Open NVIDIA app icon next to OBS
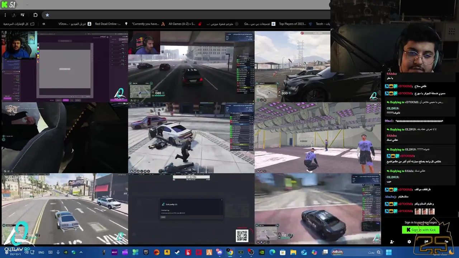The image size is (459, 258). pyautogui.click(x=261, y=252)
